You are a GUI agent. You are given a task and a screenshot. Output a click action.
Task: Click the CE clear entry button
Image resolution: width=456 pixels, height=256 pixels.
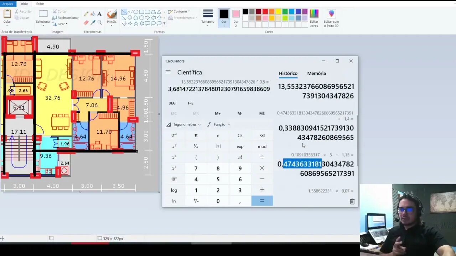tap(240, 135)
